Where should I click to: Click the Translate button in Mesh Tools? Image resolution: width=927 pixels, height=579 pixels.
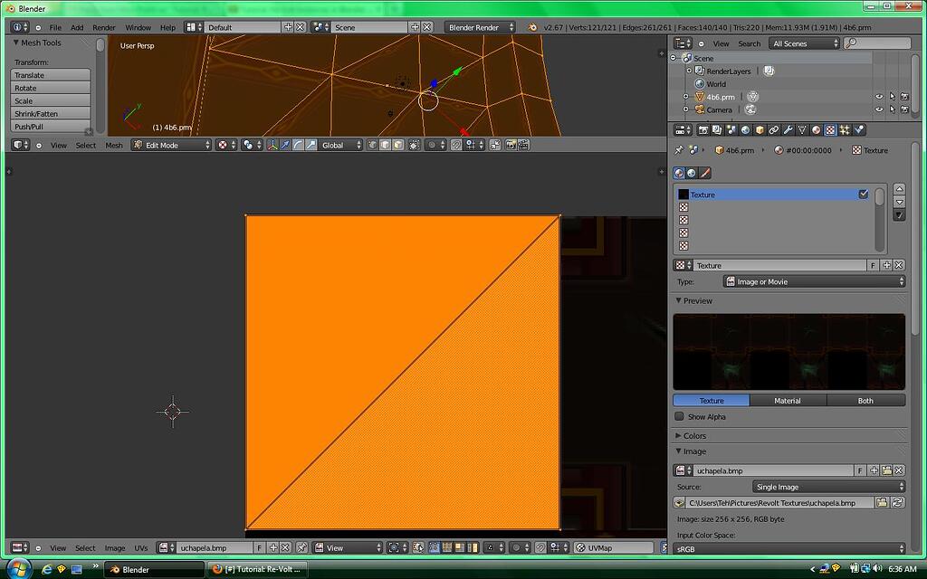(x=51, y=75)
